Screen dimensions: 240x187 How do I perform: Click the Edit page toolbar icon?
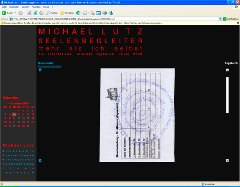pyautogui.click(x=99, y=13)
